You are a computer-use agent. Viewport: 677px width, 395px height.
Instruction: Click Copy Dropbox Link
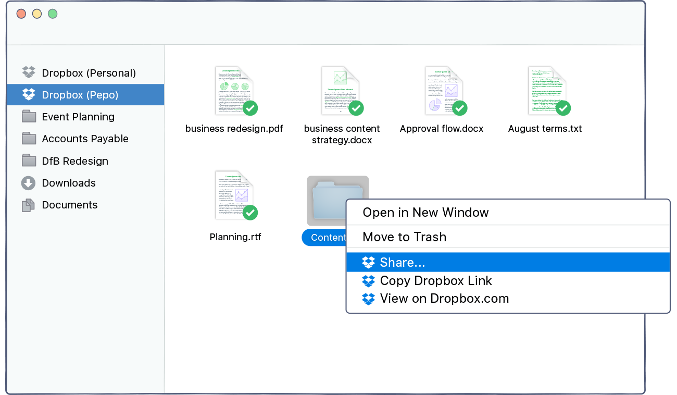point(436,281)
